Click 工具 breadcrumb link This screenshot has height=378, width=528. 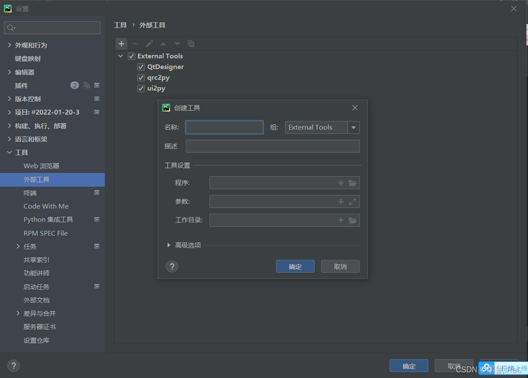(x=120, y=25)
